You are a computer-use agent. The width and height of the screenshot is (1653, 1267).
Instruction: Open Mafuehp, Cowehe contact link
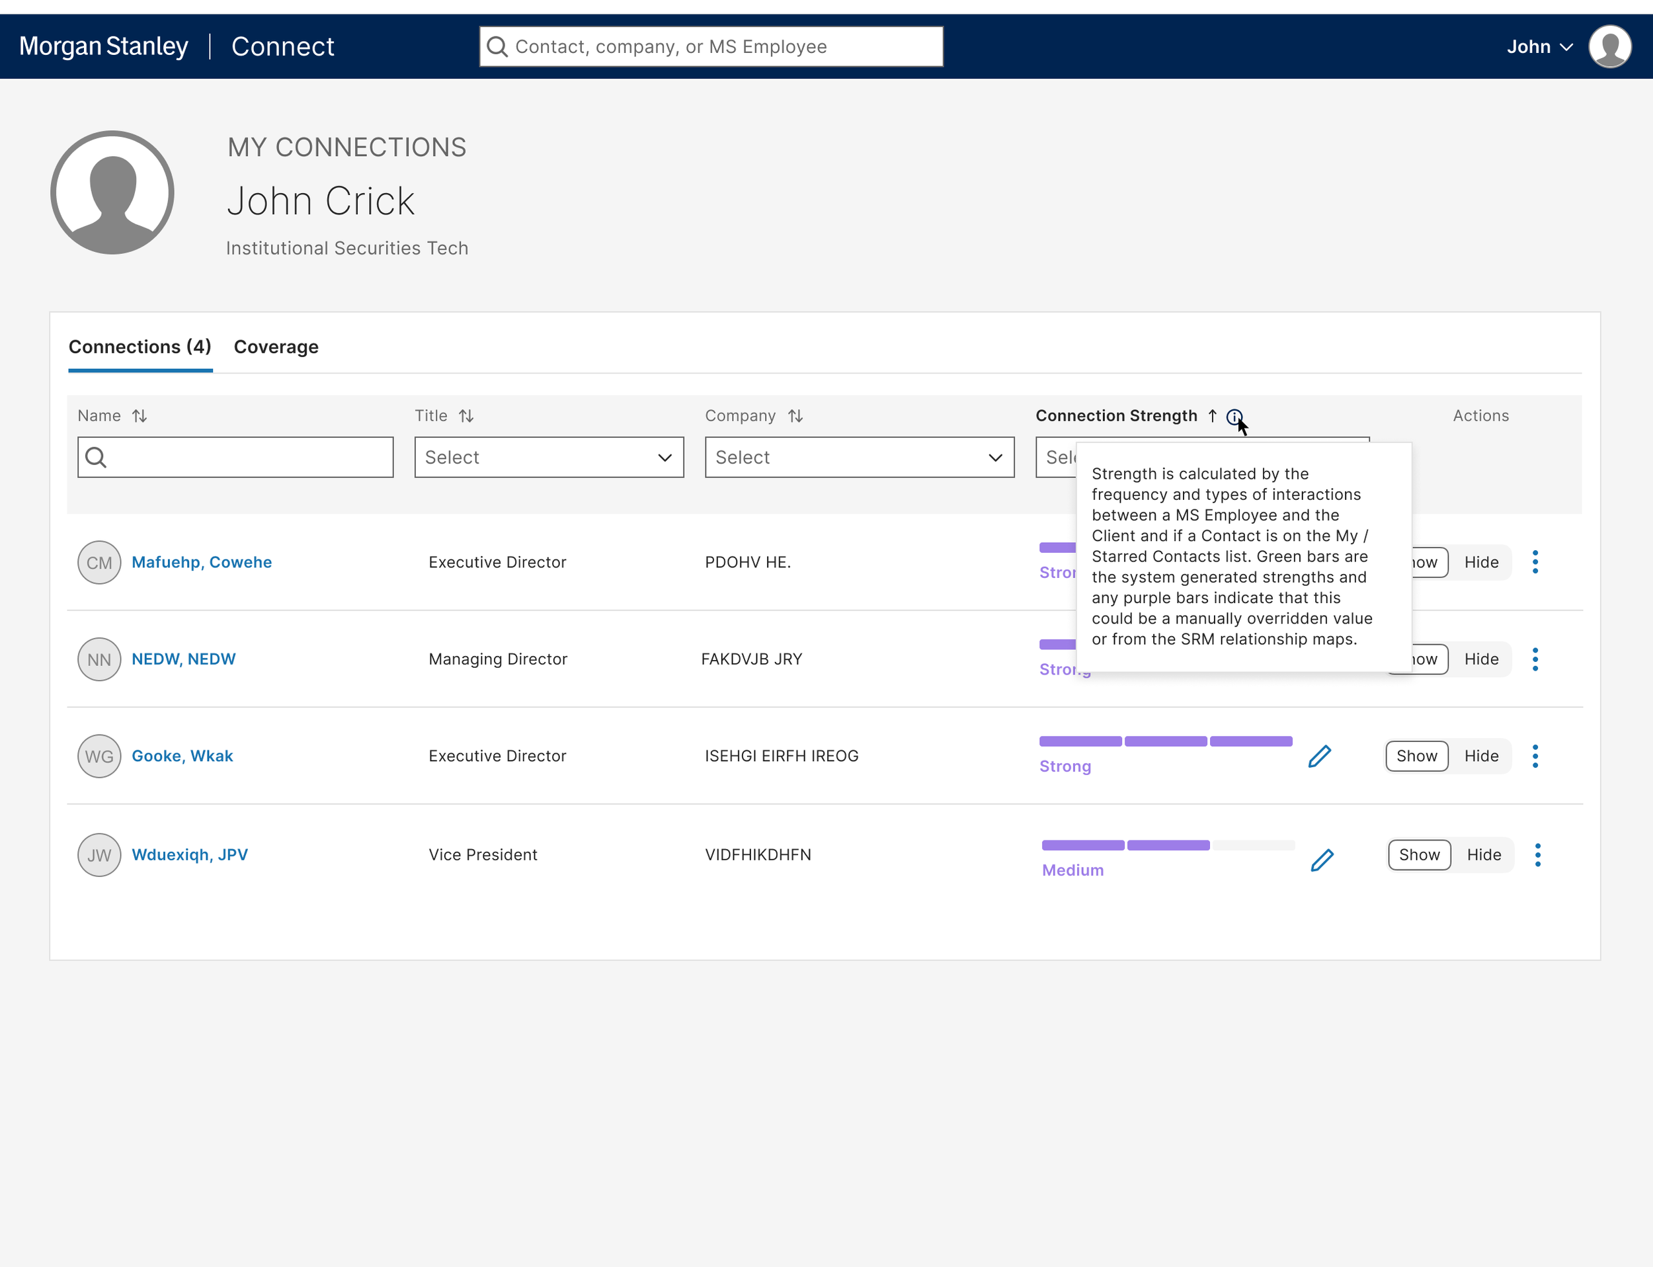202,562
